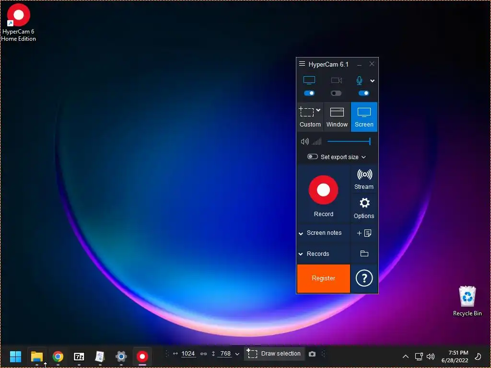Open the notifications moon icon
Screen dimensions: 491x368
point(478,356)
